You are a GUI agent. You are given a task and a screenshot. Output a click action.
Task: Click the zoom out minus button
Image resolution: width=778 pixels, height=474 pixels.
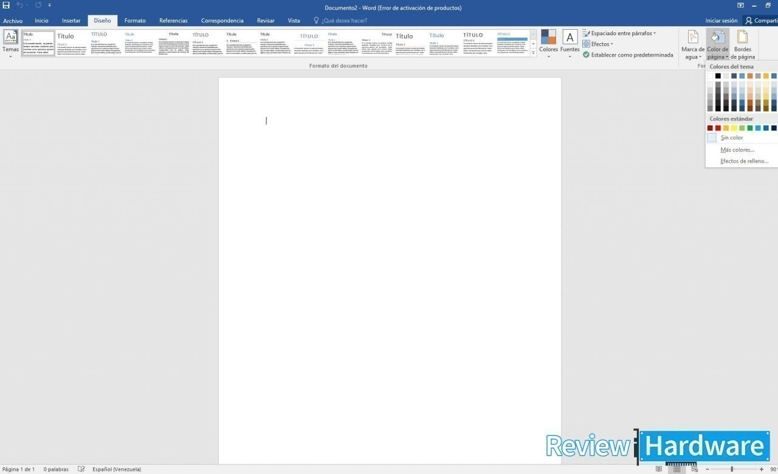click(707, 469)
